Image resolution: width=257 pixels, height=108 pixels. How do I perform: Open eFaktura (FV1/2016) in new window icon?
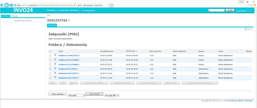tap(78, 69)
